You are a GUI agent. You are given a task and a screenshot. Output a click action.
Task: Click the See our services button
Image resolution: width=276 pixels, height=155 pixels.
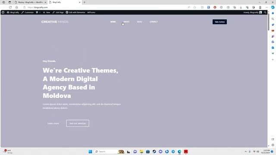pyautogui.click(x=78, y=124)
